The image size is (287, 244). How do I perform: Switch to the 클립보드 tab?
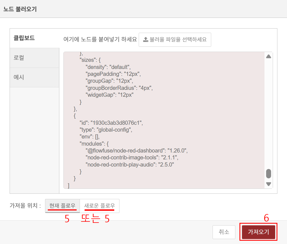point(24,38)
